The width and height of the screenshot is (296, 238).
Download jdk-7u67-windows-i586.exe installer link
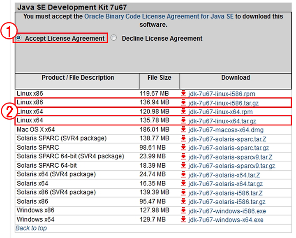[227, 211]
